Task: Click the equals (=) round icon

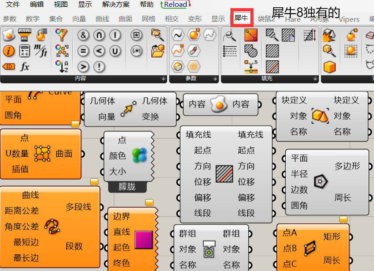Action: pos(83,51)
